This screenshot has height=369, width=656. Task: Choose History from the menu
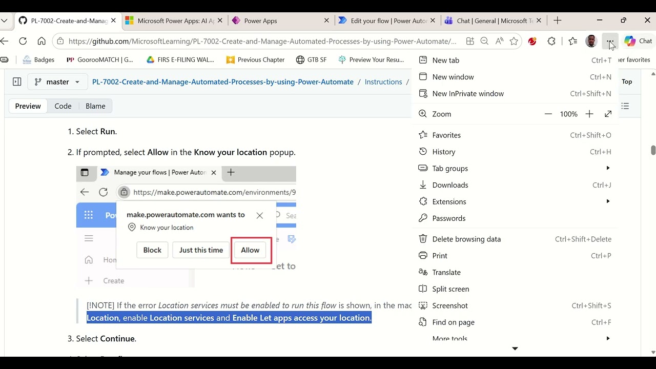[x=515, y=152]
